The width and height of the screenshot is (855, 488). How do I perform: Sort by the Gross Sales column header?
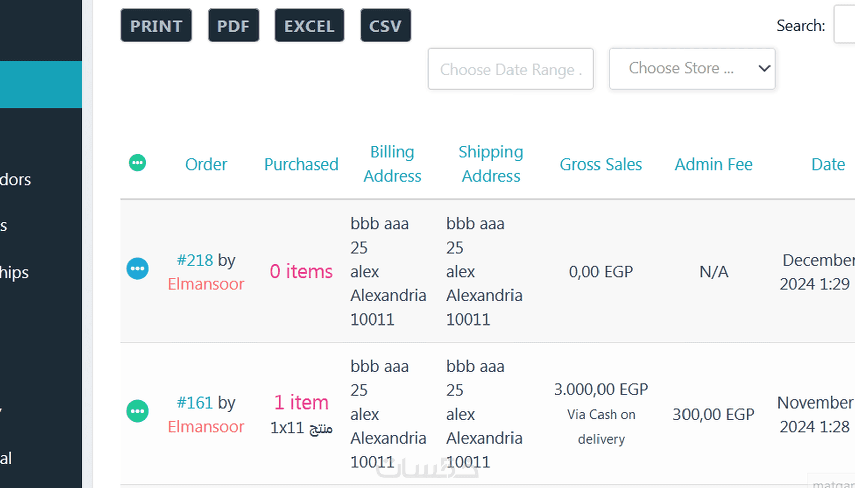point(601,165)
